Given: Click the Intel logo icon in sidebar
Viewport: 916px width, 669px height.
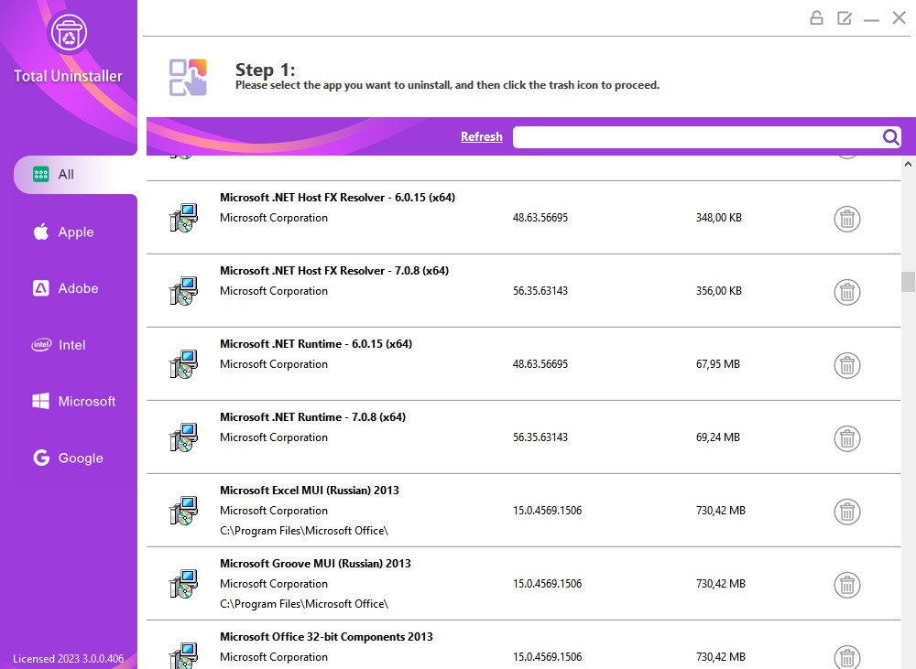Looking at the screenshot, I should (x=41, y=344).
